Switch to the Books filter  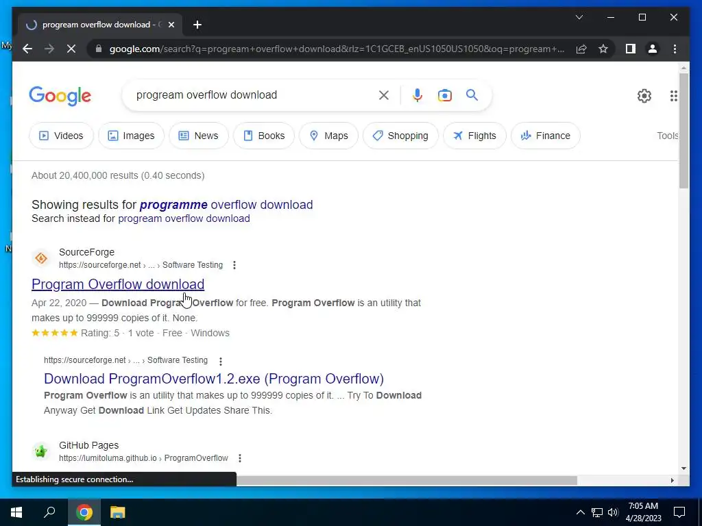click(x=264, y=136)
